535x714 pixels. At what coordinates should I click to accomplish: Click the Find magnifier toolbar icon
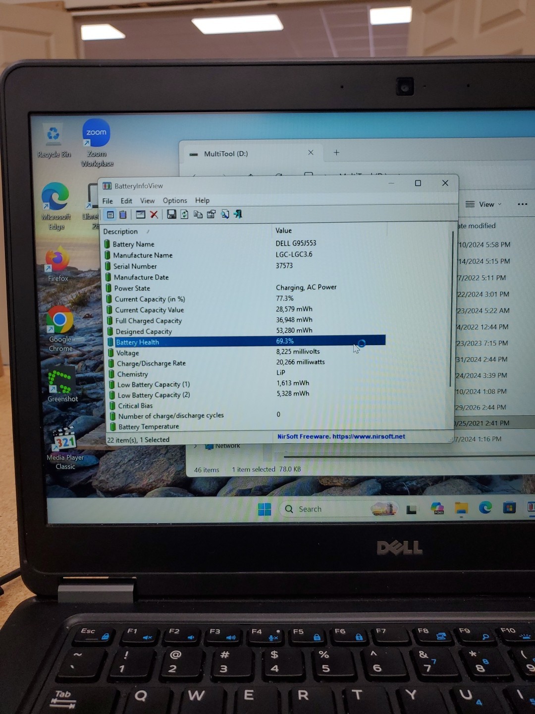[225, 214]
